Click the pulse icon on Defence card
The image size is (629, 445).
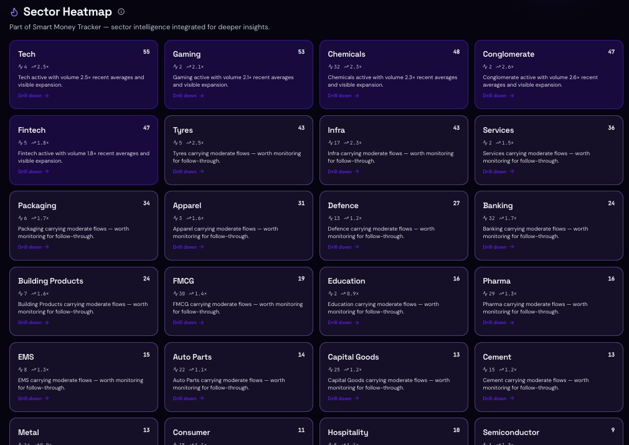330,218
